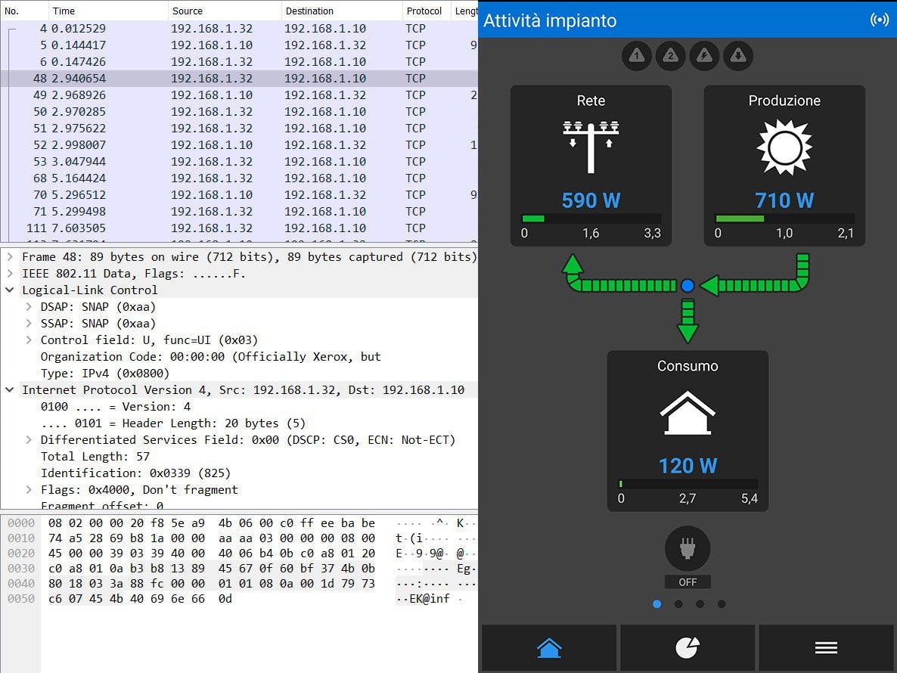Select packet 53 at time 3.047944

click(239, 161)
